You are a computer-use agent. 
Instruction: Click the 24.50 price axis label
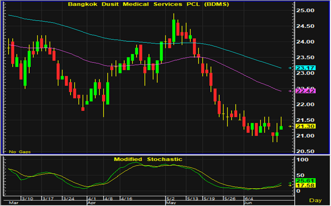pos(305,26)
